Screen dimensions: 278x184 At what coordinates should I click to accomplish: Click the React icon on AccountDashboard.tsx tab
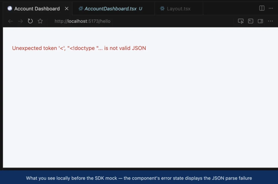81,8
